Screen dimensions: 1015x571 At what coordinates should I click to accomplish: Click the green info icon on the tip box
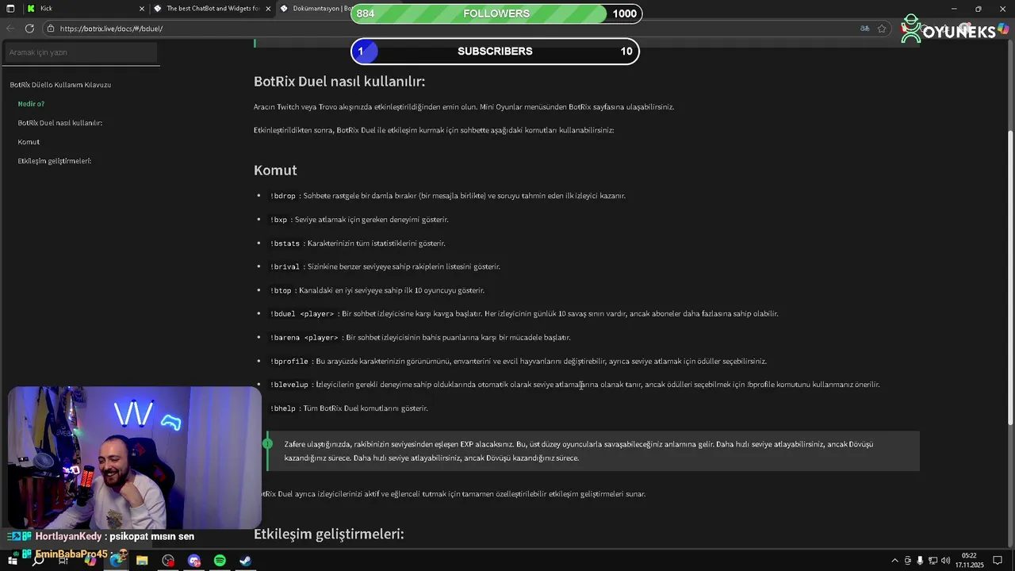[x=267, y=443]
